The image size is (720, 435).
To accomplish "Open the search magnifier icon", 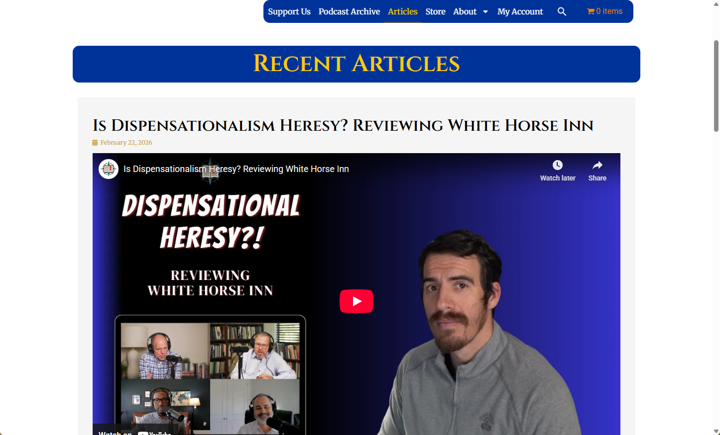I will (562, 11).
